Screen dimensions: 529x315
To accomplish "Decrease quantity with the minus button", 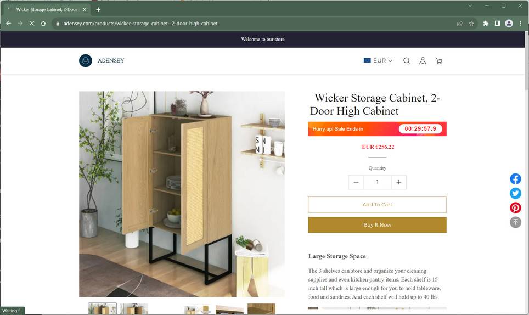I will click(356, 182).
